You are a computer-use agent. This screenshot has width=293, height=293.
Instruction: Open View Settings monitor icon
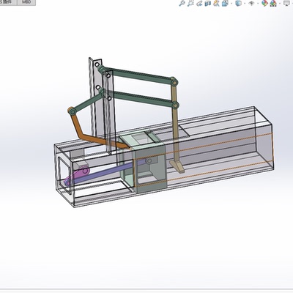coord(287,3)
